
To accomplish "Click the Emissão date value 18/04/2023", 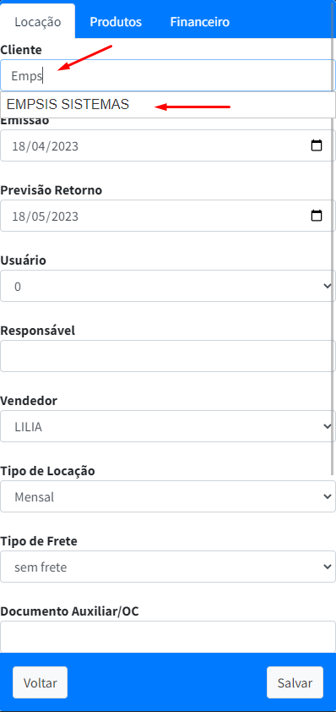I will pos(46,146).
